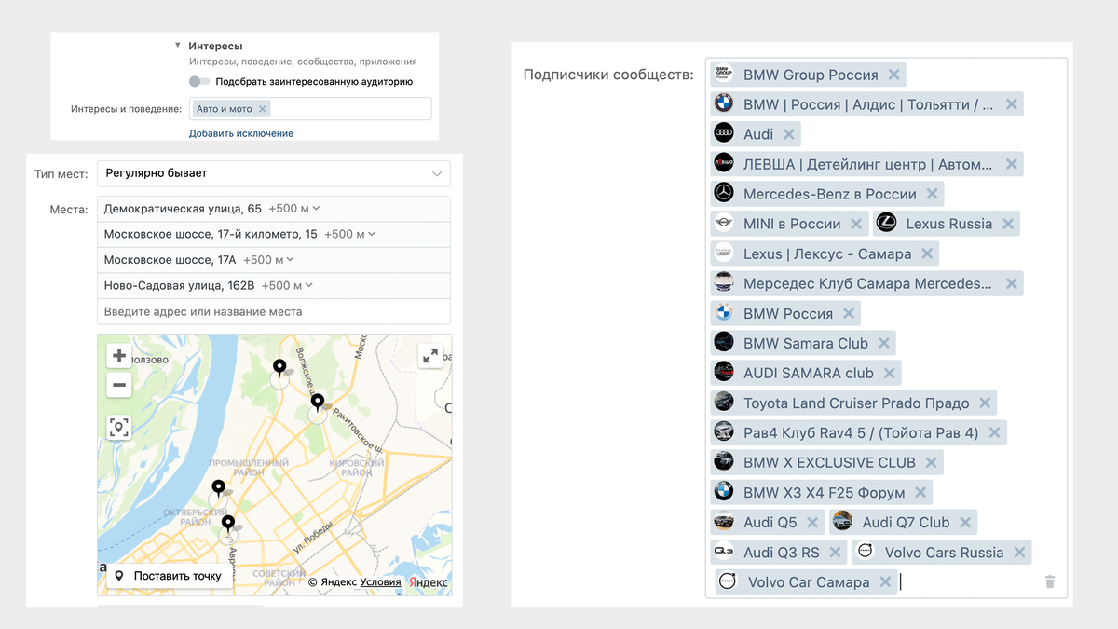Click address input Введите адрес или название
This screenshot has width=1118, height=629.
(274, 311)
